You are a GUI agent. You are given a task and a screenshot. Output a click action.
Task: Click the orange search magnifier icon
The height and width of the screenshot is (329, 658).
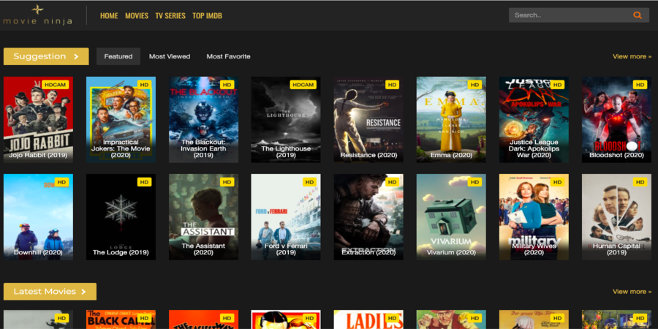pyautogui.click(x=638, y=15)
